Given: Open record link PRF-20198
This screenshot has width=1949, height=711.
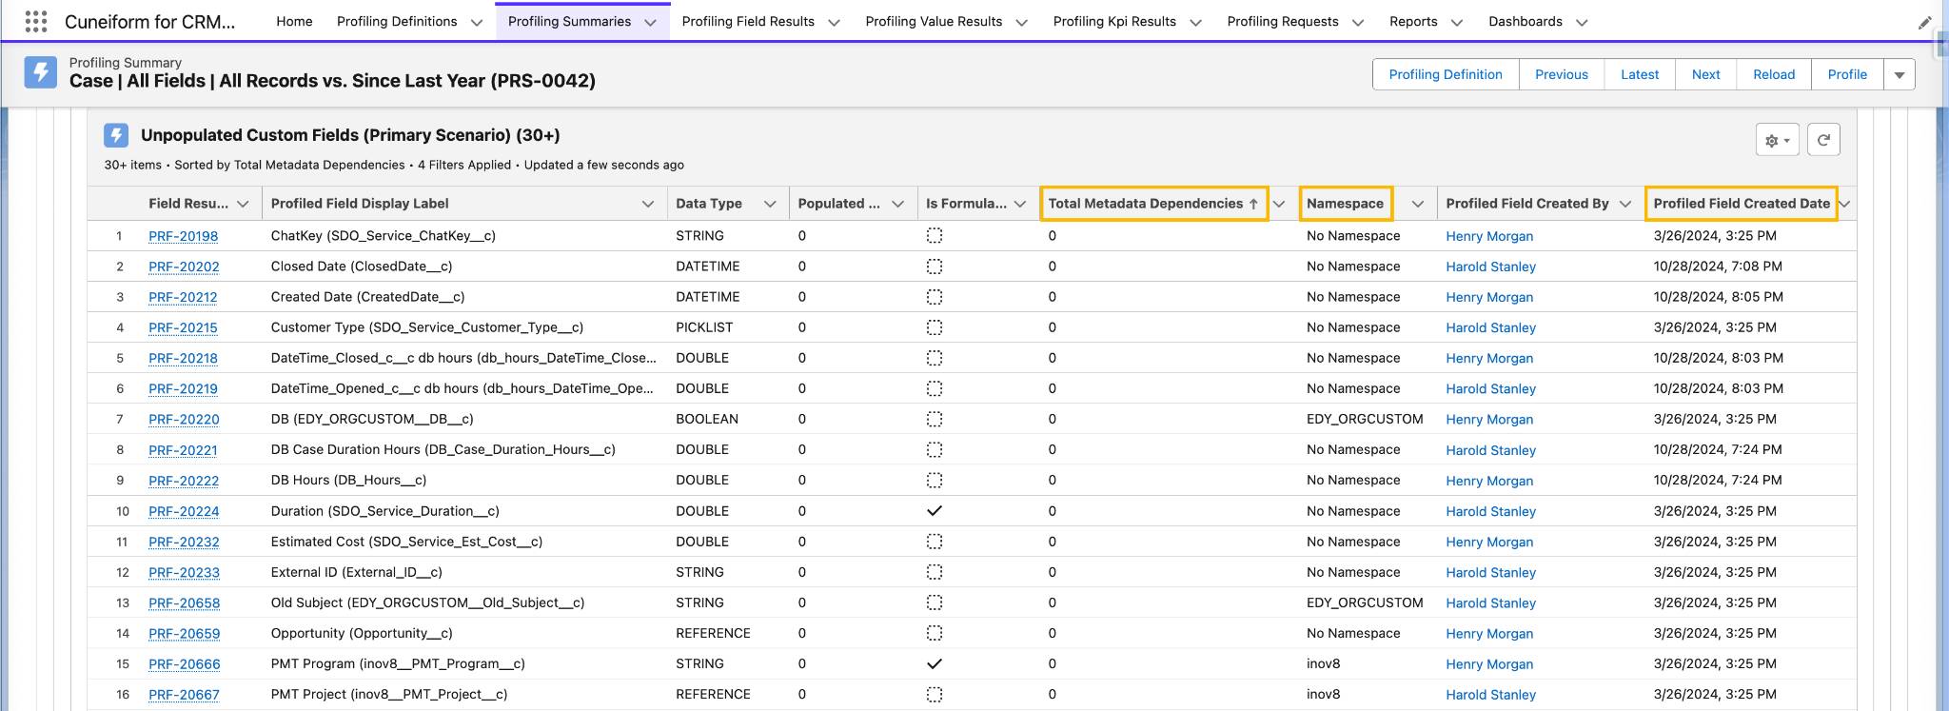Looking at the screenshot, I should 184,236.
